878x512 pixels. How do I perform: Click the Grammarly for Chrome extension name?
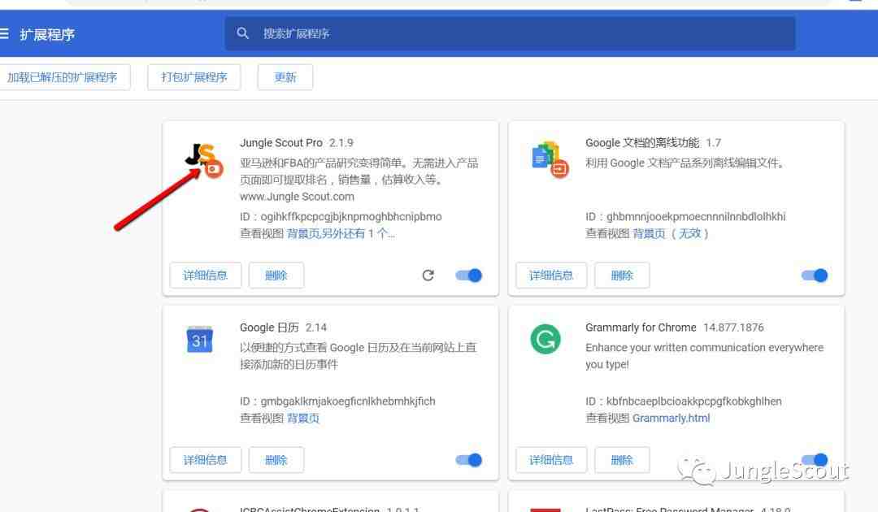641,328
